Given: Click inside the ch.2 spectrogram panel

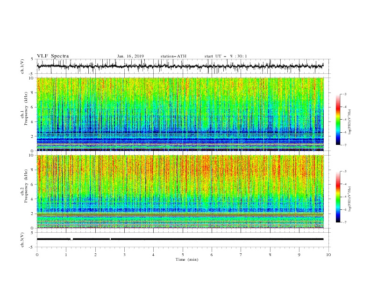Looking at the screenshot, I should (180, 192).
